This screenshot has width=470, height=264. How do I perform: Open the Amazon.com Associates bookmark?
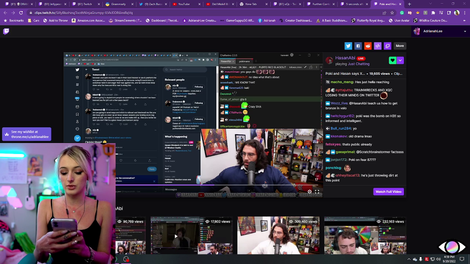tap(88, 21)
